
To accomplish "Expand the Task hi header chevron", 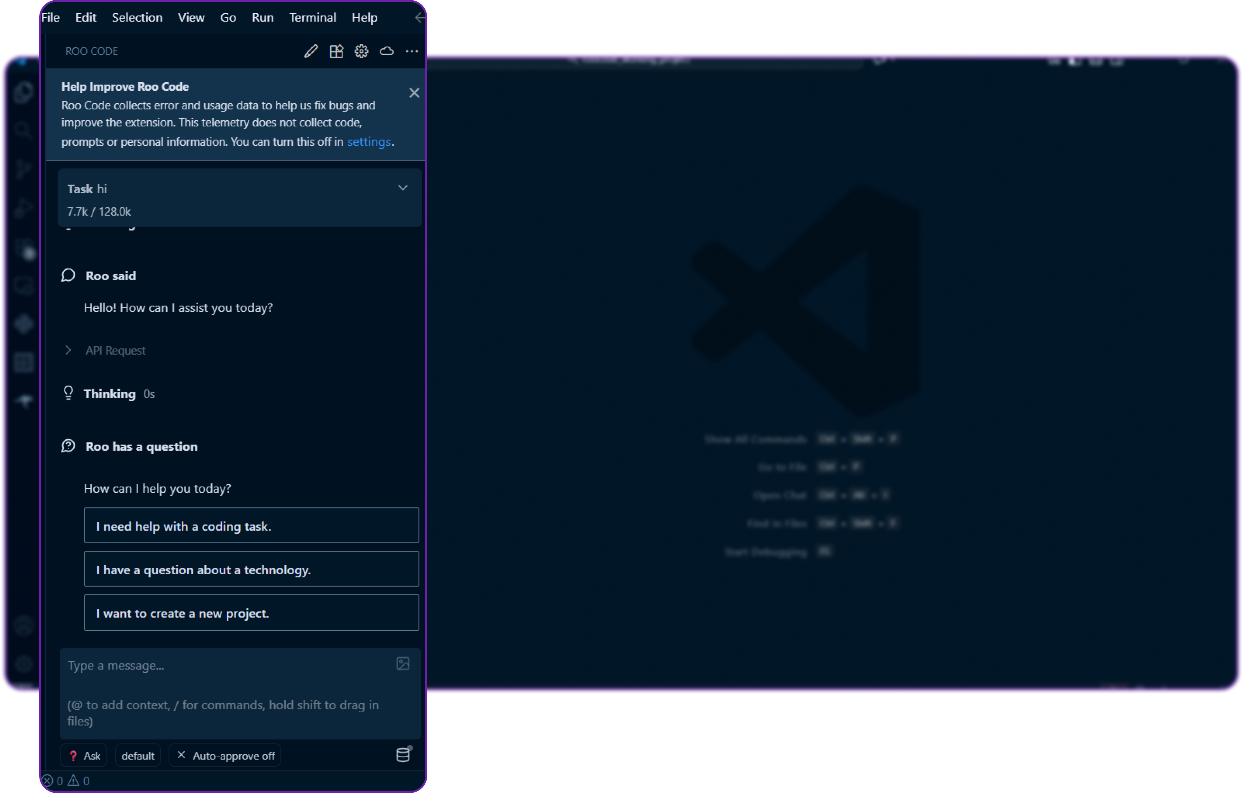I will pos(403,188).
